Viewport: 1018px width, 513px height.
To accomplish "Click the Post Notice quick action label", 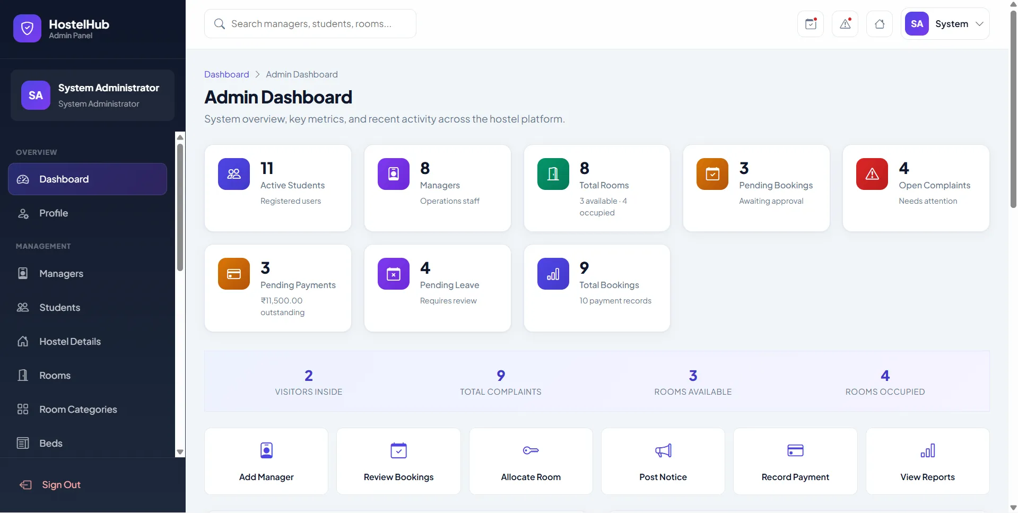I will click(x=663, y=477).
